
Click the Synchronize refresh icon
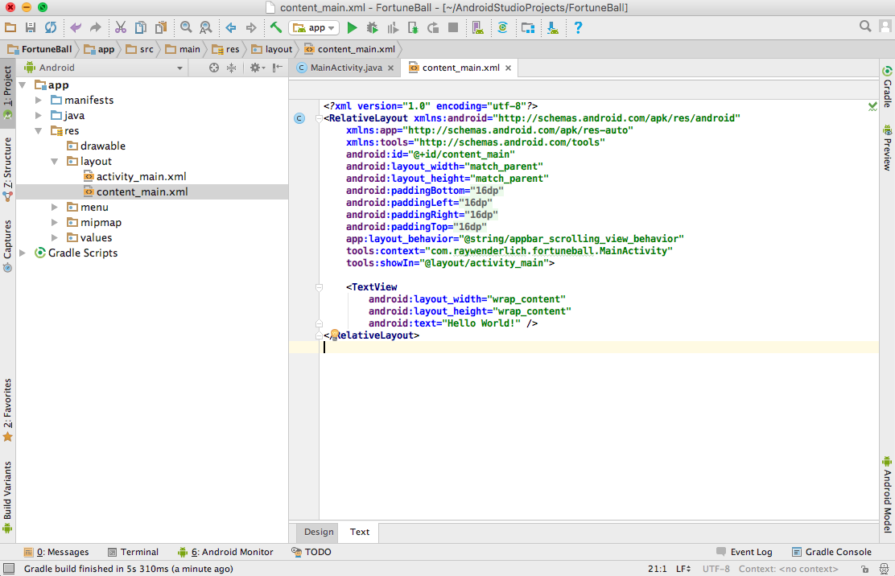coord(51,27)
